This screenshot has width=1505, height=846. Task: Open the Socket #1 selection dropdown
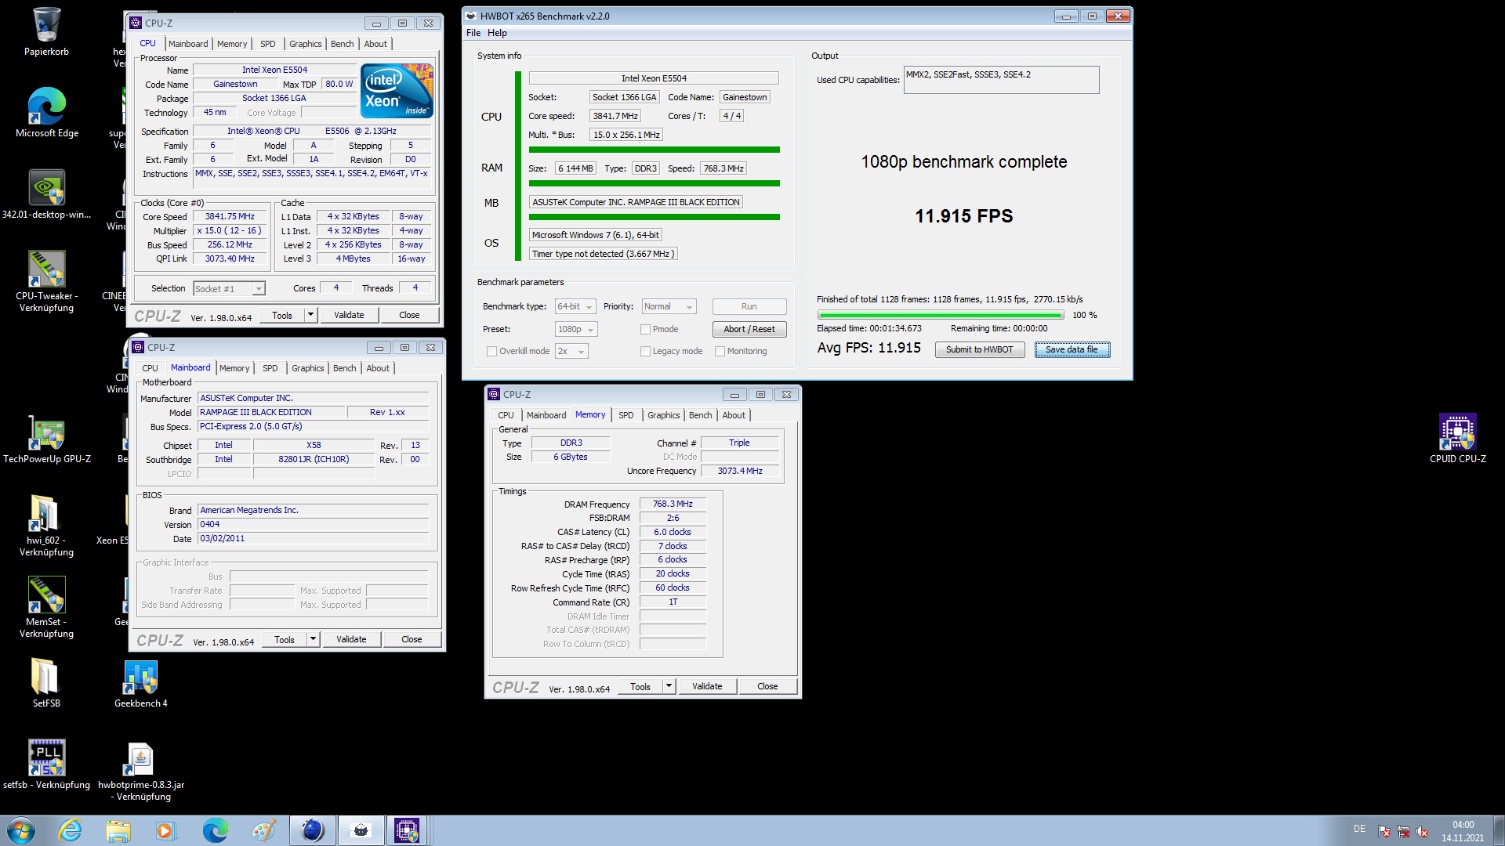[229, 289]
